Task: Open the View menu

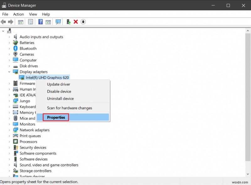Action: click(x=33, y=14)
